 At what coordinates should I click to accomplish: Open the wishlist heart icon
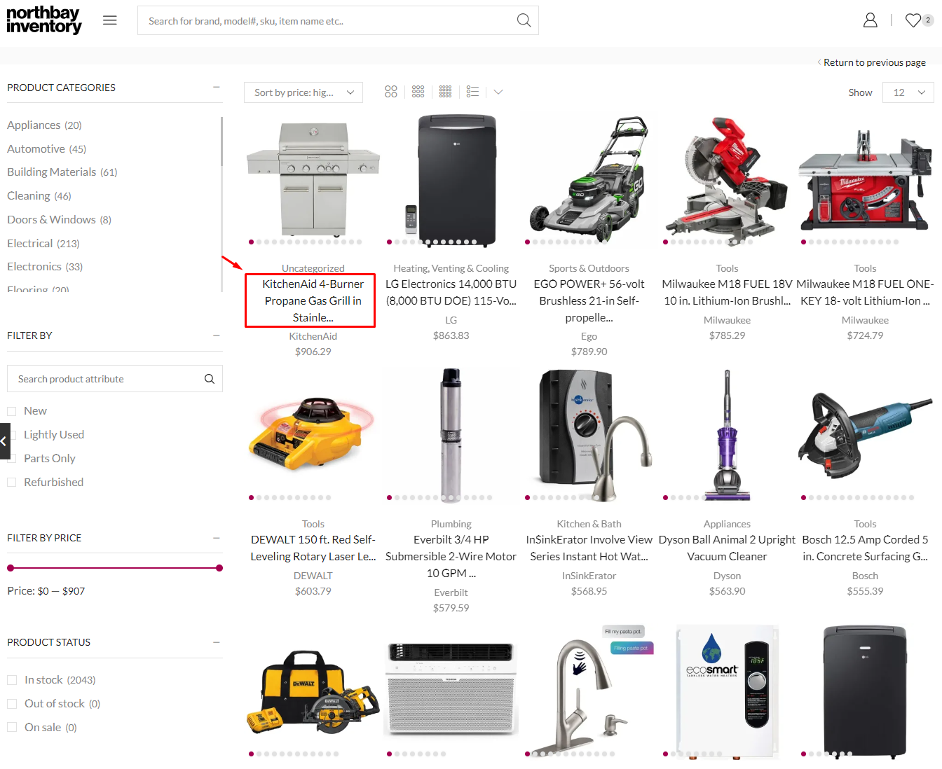pyautogui.click(x=913, y=20)
